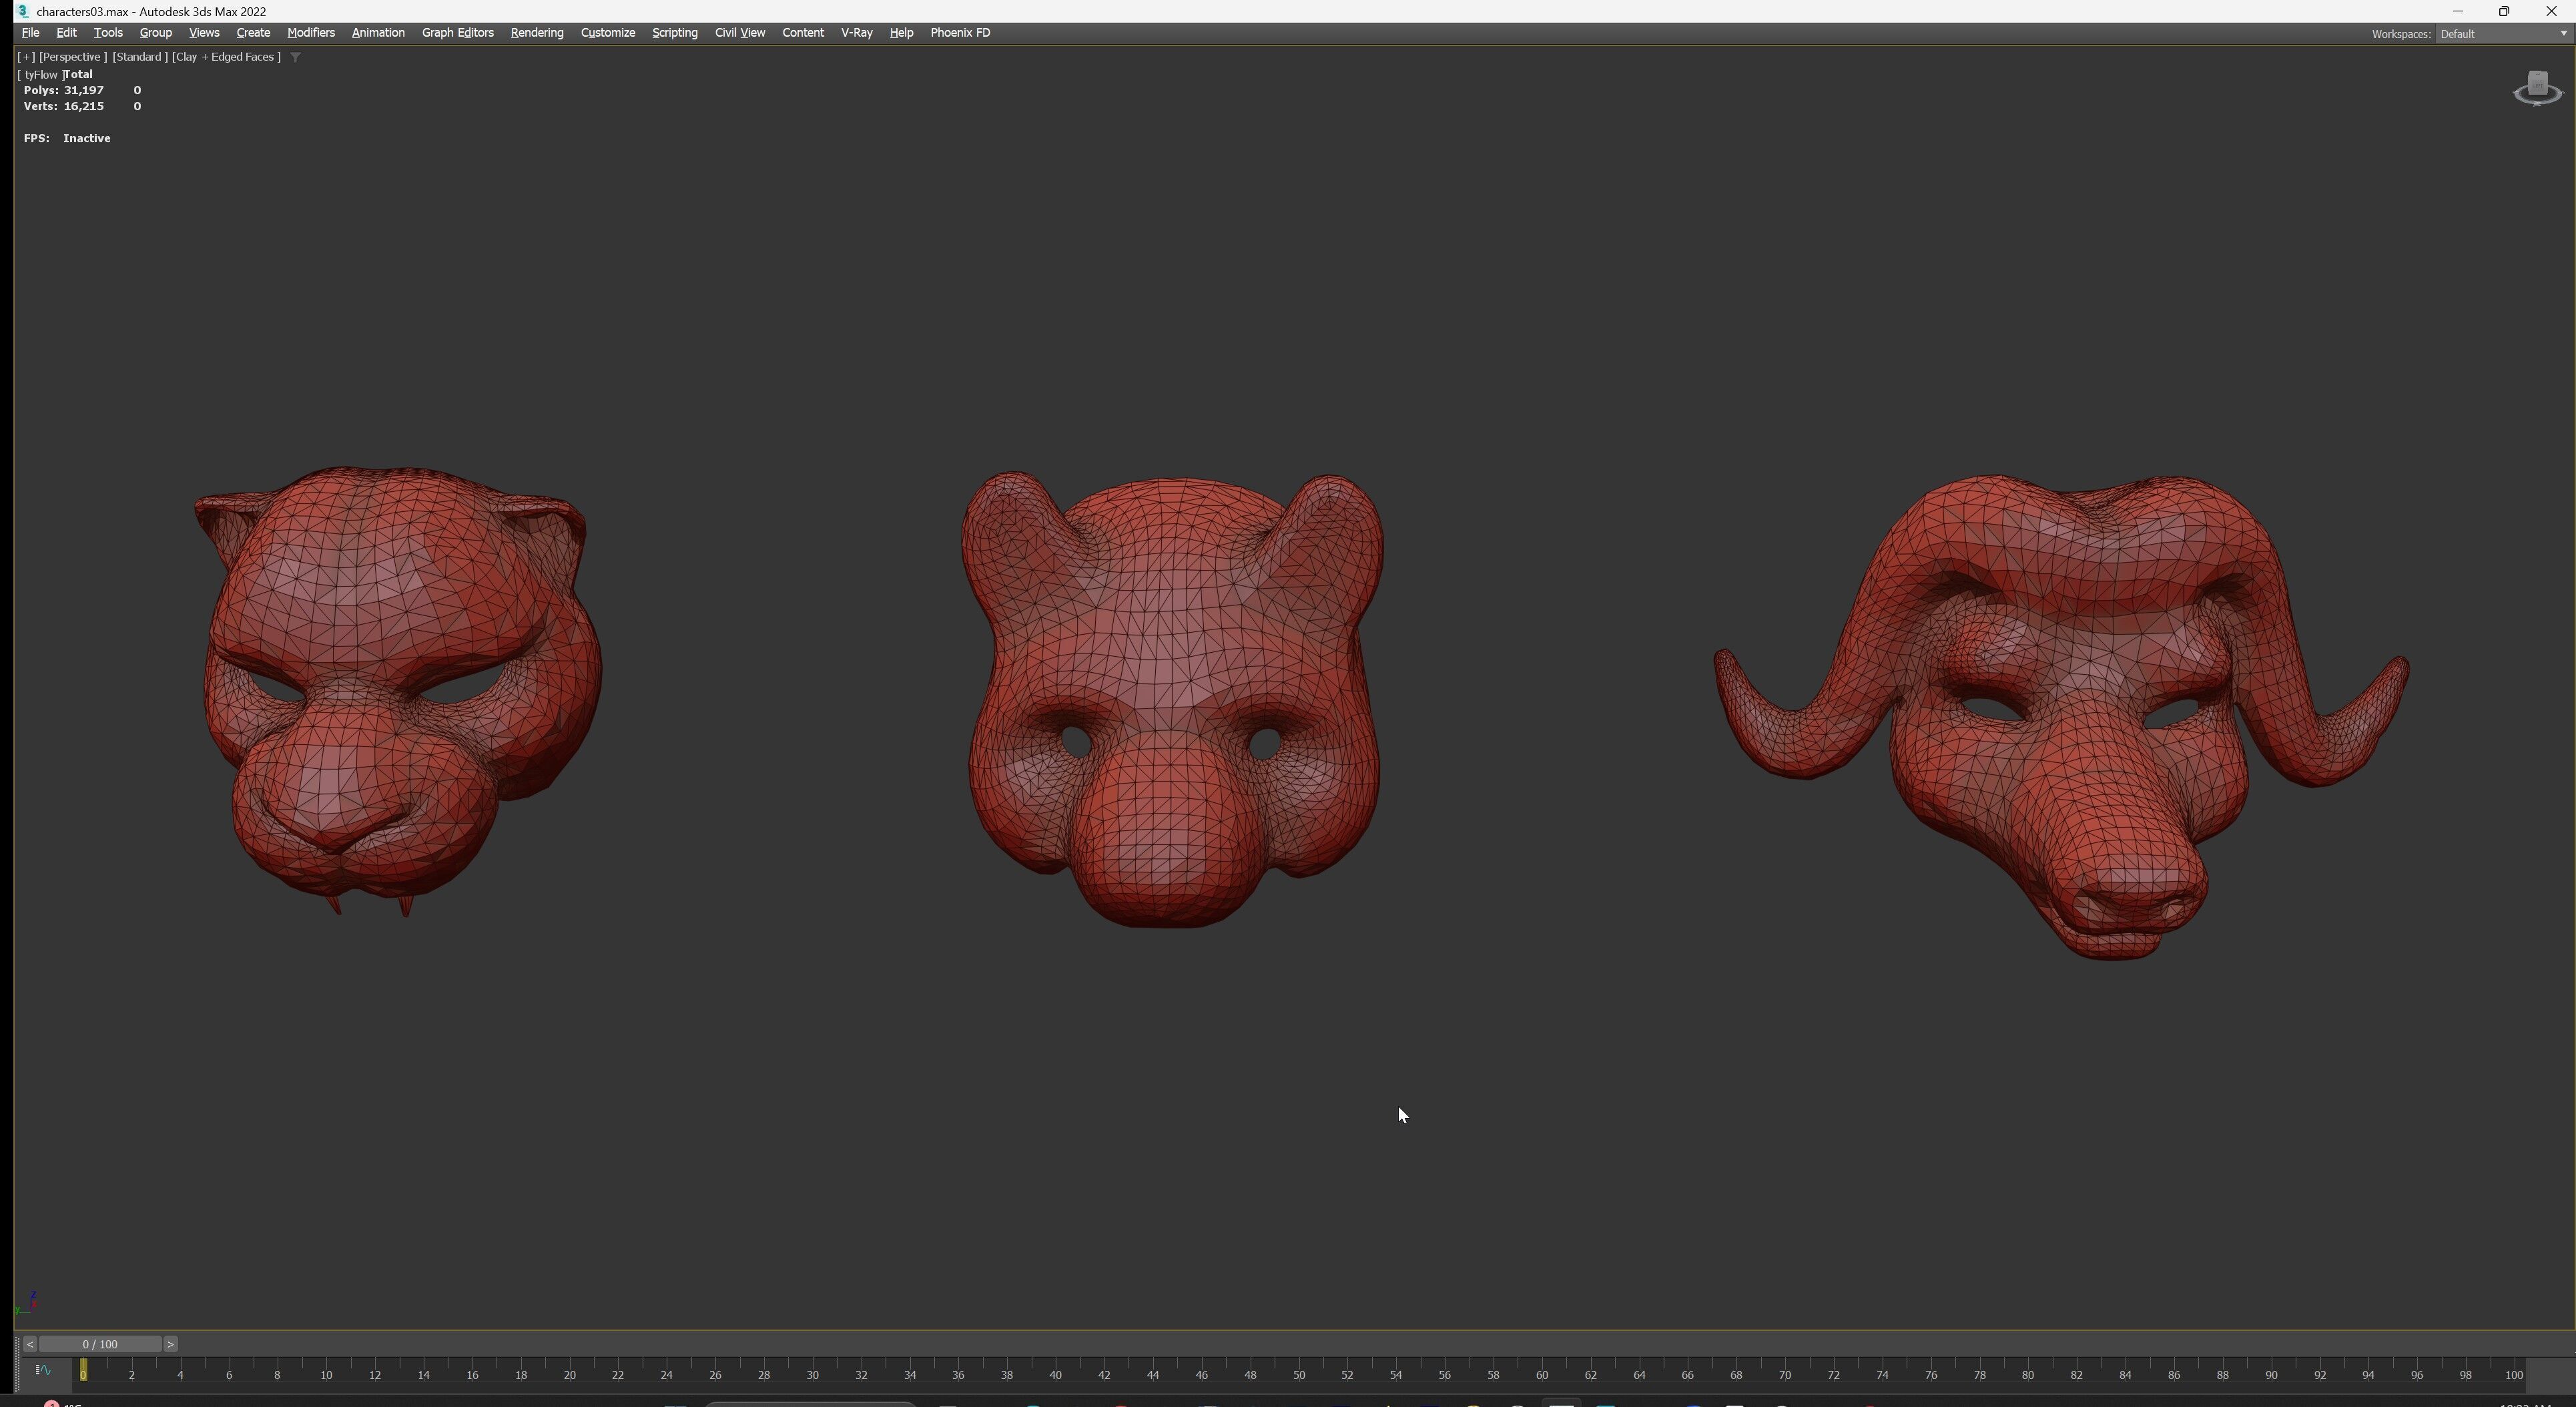Open the Rendering menu

536,33
